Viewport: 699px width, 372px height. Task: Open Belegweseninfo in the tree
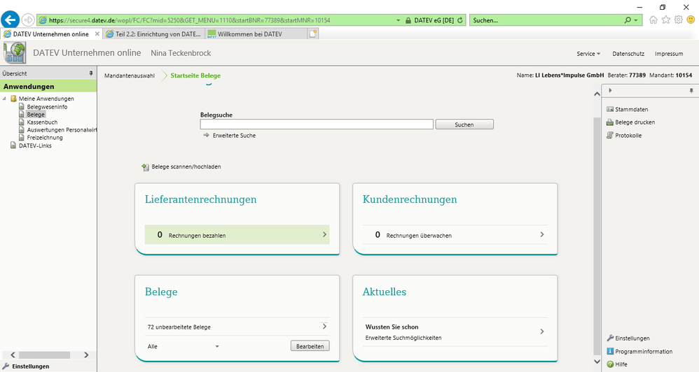coord(47,107)
